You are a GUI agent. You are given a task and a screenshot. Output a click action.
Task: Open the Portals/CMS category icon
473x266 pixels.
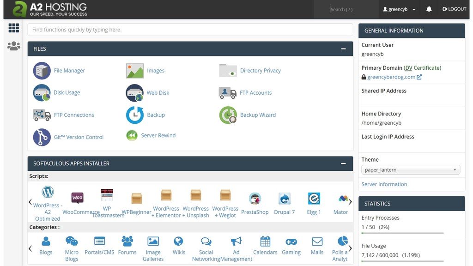[99, 241]
